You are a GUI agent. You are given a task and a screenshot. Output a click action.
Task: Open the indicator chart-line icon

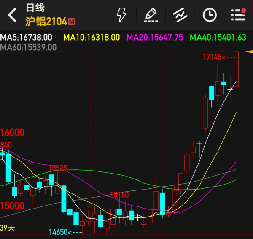click(x=180, y=15)
